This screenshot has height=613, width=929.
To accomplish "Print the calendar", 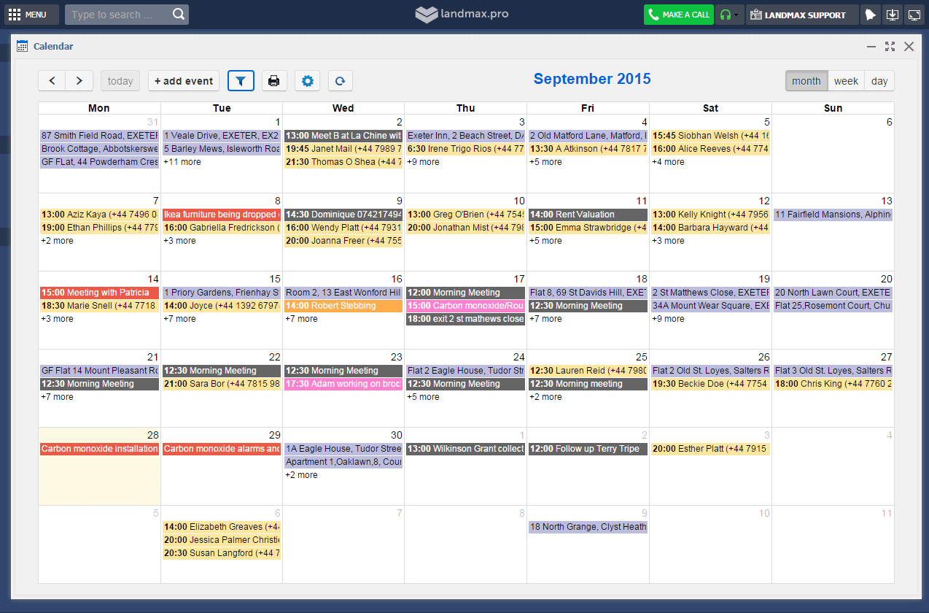I will point(274,81).
